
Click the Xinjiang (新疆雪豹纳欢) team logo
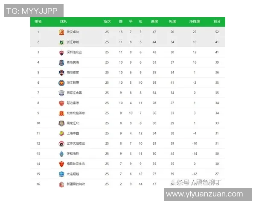(61, 184)
